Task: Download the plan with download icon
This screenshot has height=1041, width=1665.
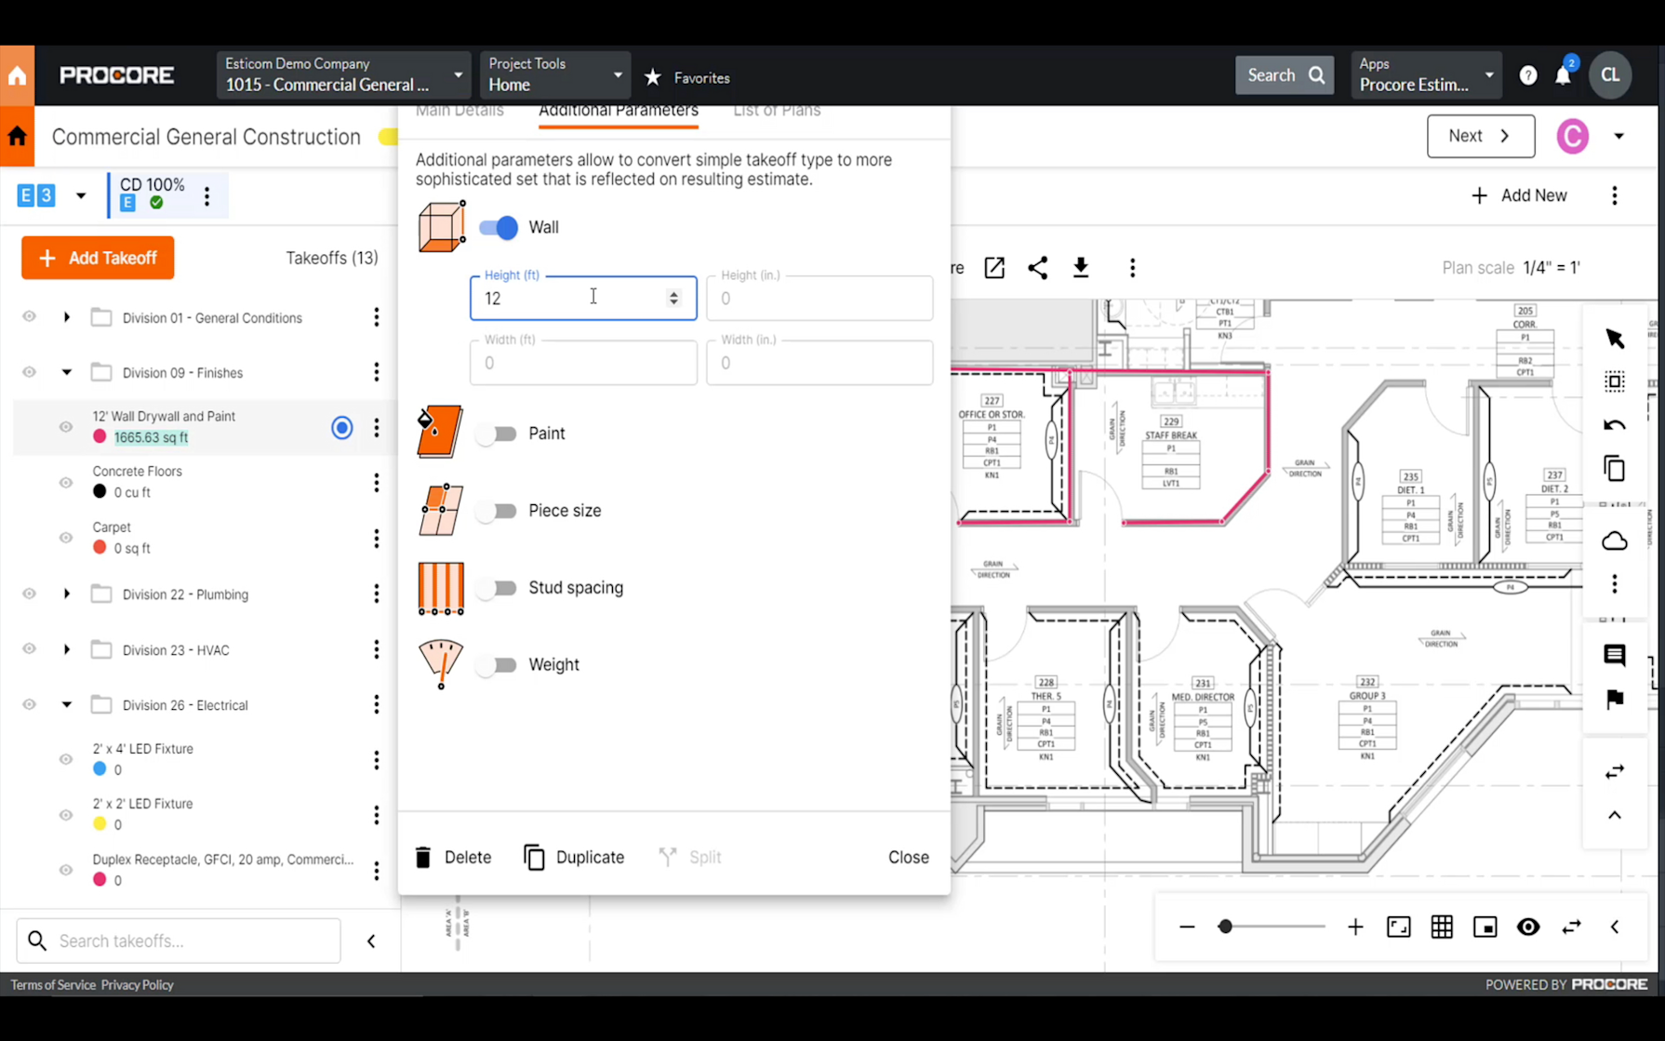Action: click(x=1081, y=268)
